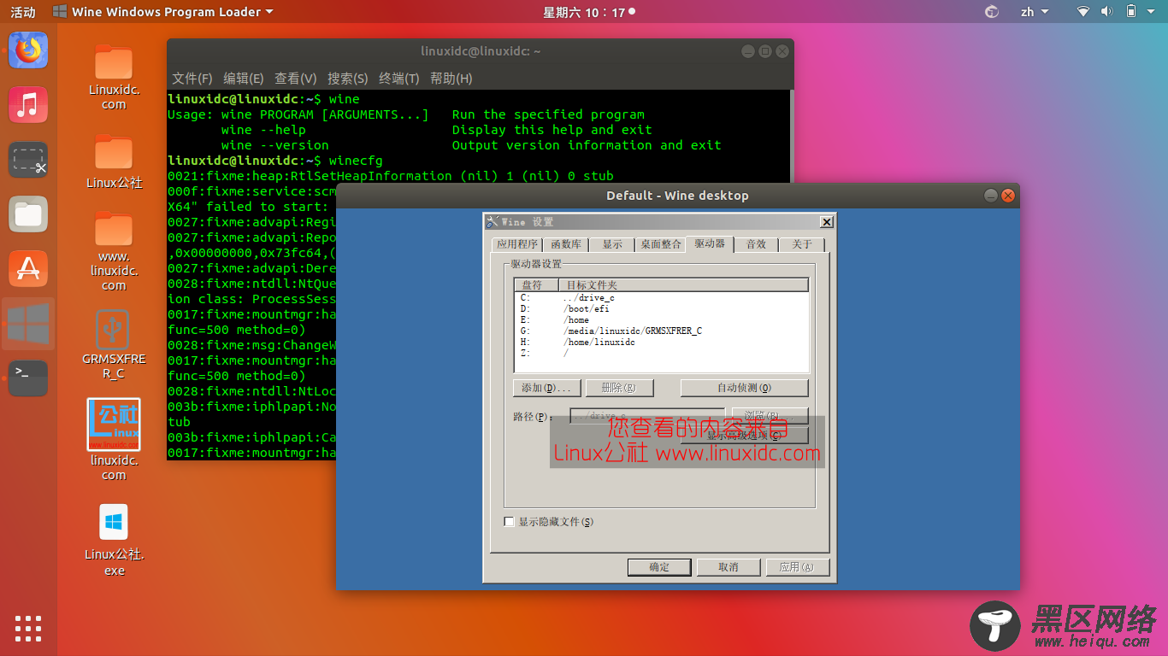Screen dimensions: 1168x656
Task: Open the terminal 文件(F) menu
Action: (x=192, y=78)
